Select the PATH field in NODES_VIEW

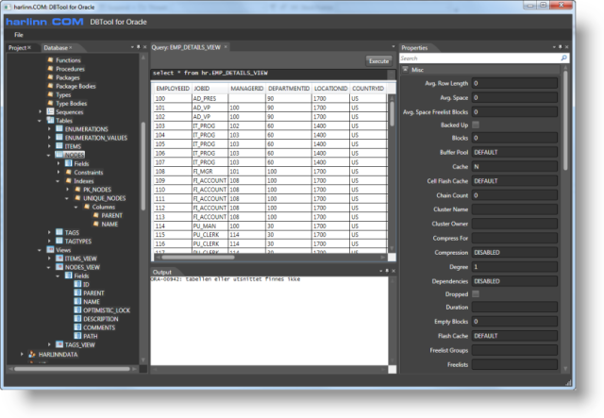pos(91,336)
